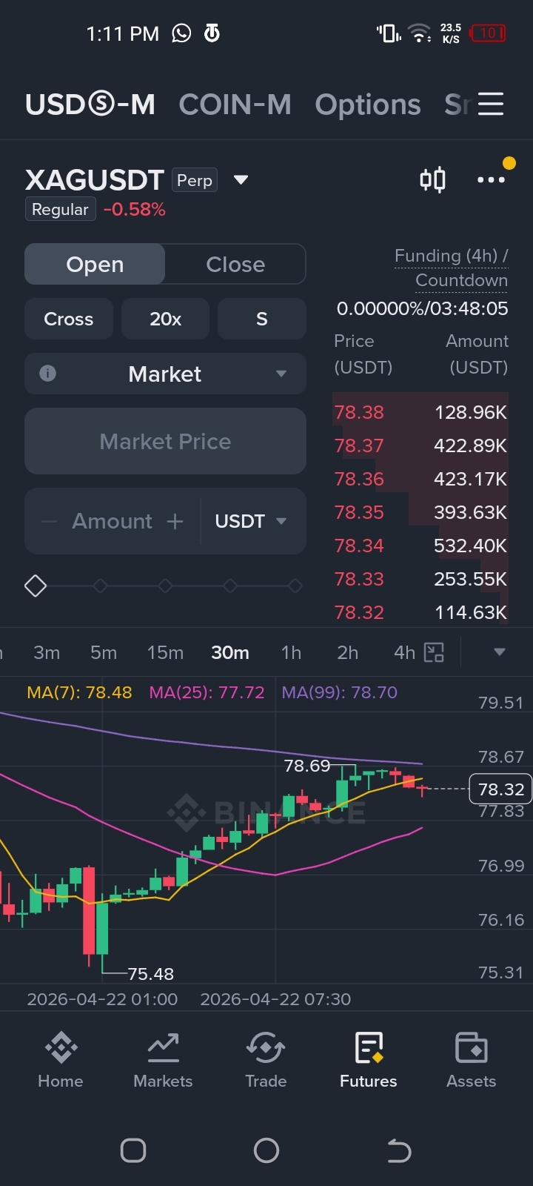
Task: Select the 3m chart interval
Action: (x=47, y=652)
